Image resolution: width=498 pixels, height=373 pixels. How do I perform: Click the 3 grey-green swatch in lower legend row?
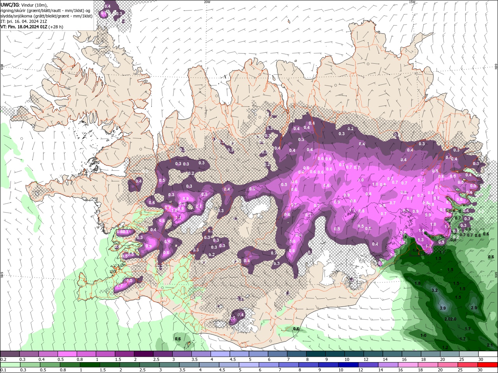pyautogui.click(x=169, y=365)
